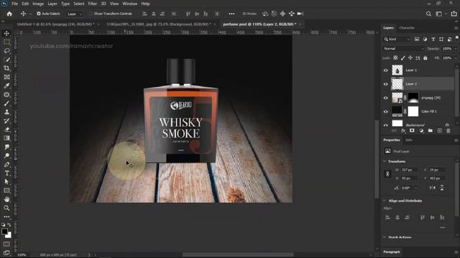
Task: Select the Pen tool
Action: pos(6,164)
